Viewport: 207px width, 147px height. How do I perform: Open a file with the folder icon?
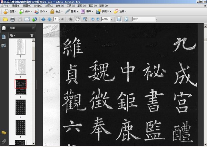pos(5,19)
